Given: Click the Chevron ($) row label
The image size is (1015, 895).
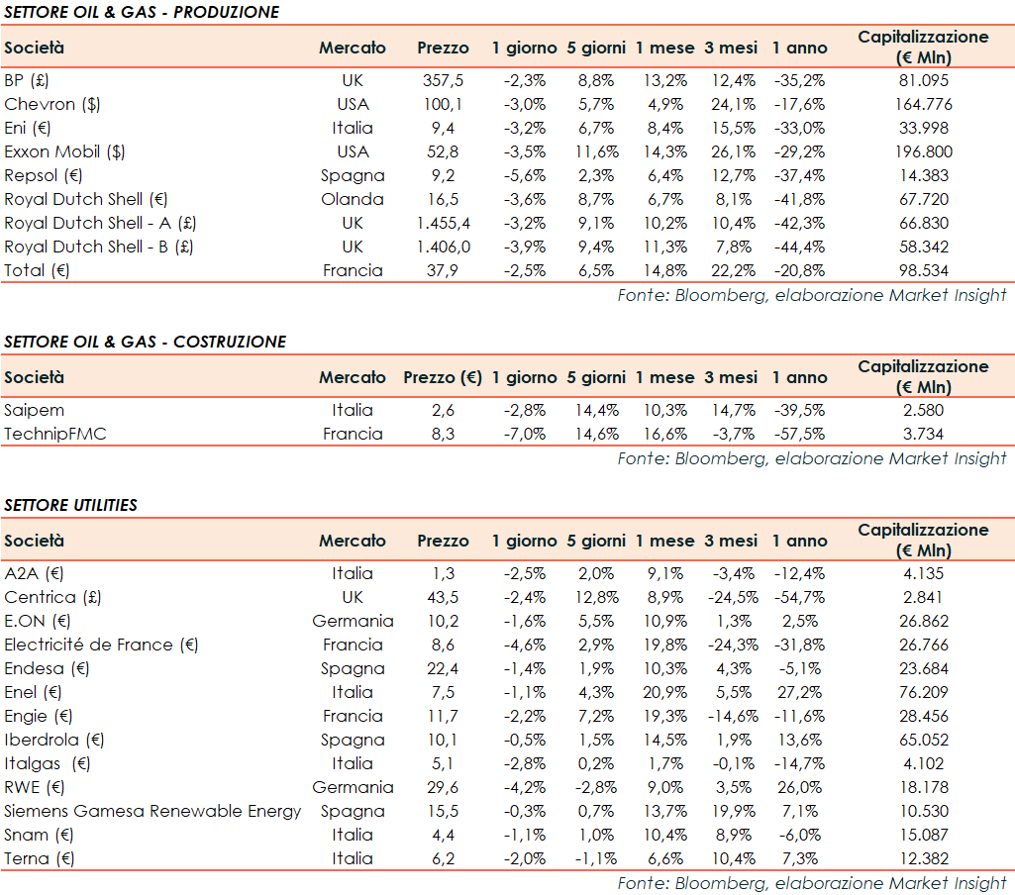Looking at the screenshot, I should click(52, 104).
